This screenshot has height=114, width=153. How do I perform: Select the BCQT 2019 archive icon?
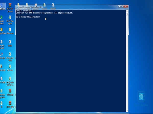[x=10, y=104]
